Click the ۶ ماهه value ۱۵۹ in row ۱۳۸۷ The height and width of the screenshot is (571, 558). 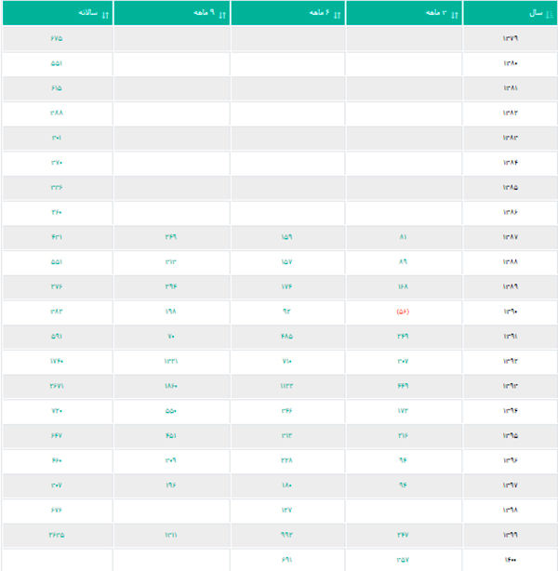pos(286,237)
